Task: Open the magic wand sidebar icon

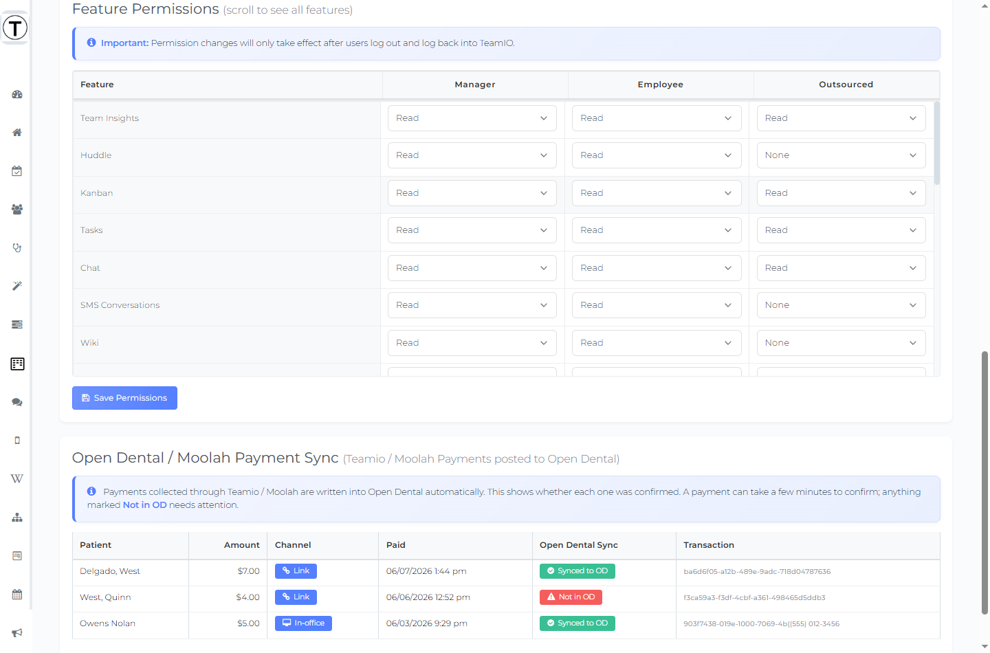Action: [x=17, y=286]
